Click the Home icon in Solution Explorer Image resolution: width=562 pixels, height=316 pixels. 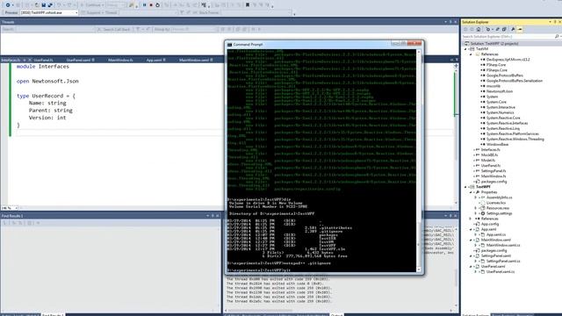[x=478, y=29]
